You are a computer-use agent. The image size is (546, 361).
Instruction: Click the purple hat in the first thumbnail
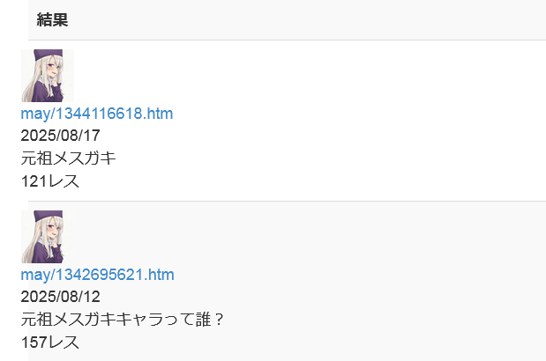click(49, 55)
